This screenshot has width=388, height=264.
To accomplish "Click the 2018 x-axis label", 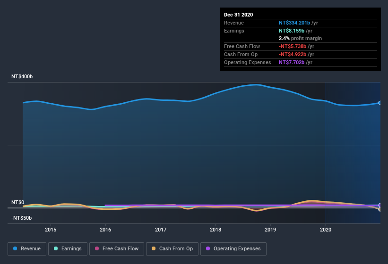I will [x=216, y=230].
